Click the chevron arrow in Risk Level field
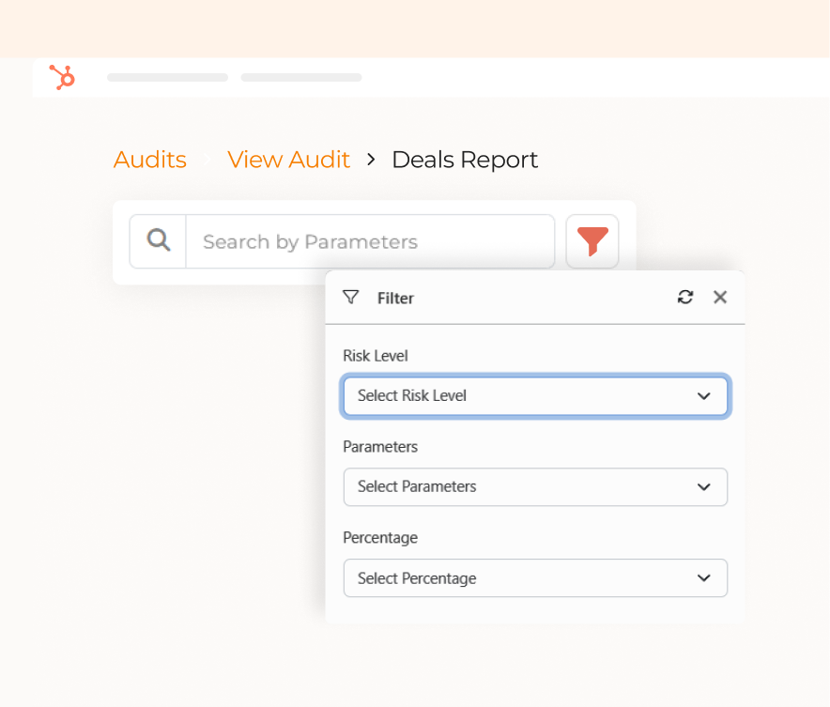Screen dimensions: 830x707 (703, 396)
